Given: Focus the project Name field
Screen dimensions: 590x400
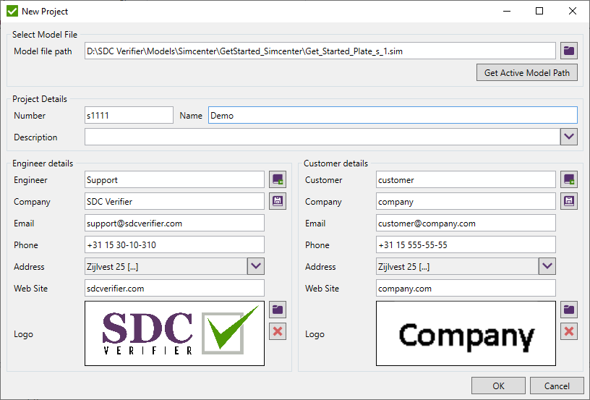Looking at the screenshot, I should [x=393, y=116].
